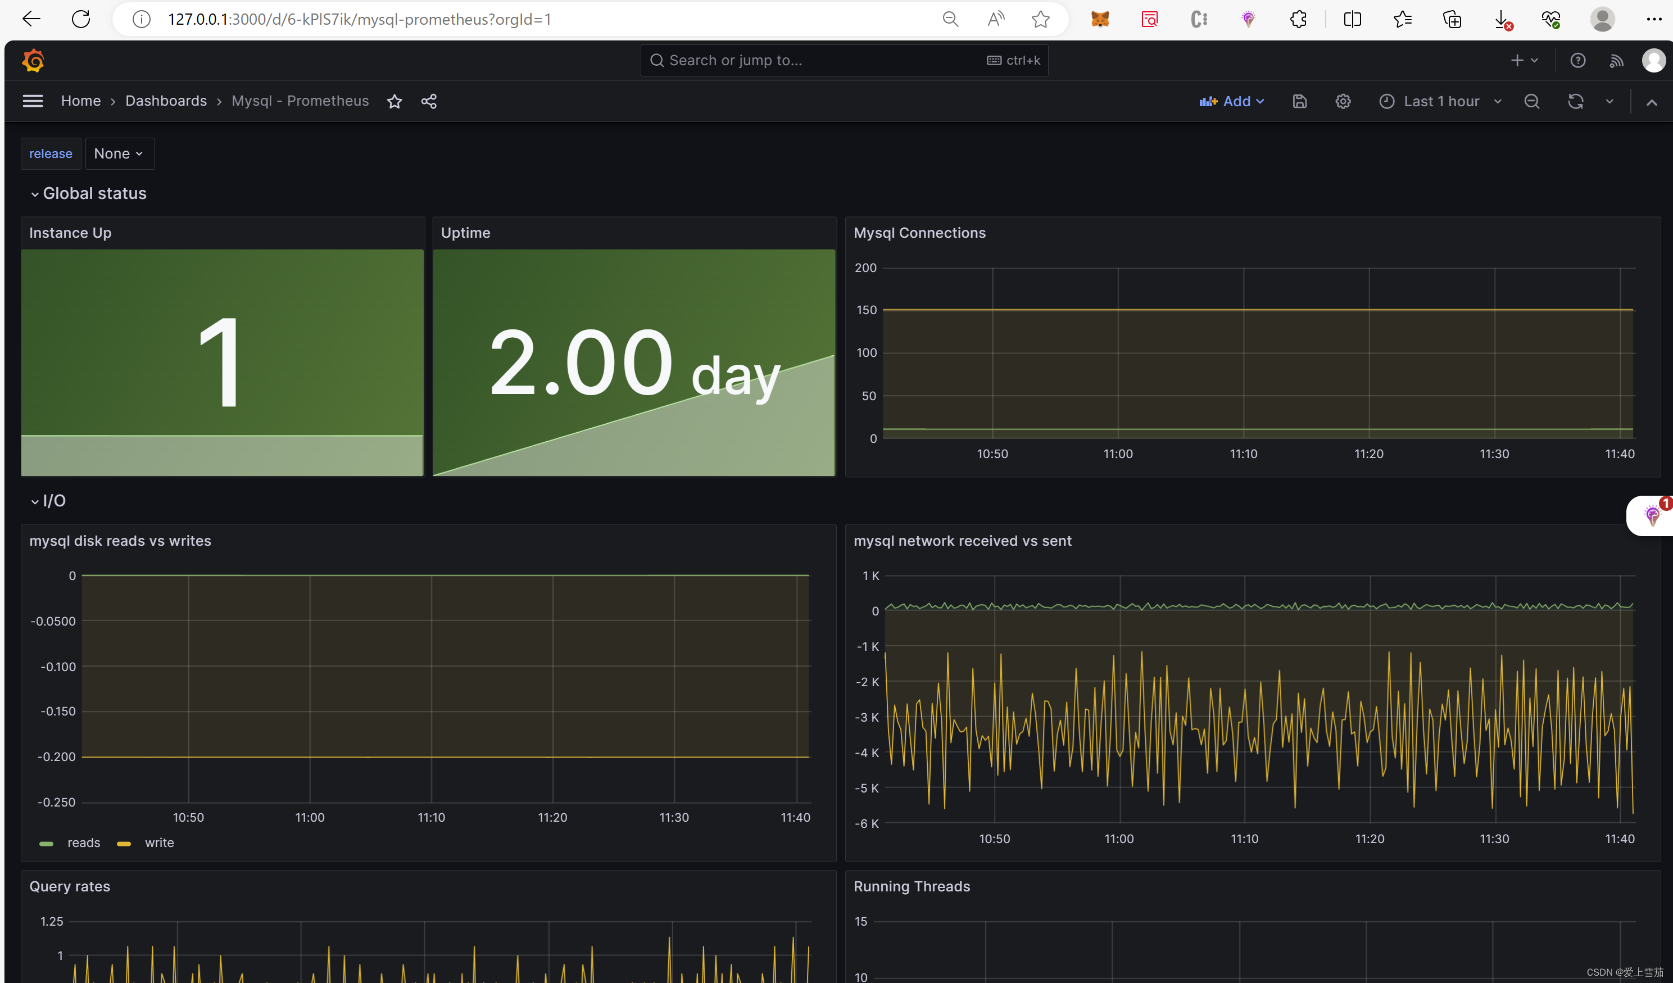Click the Add button to add panel
The height and width of the screenshot is (983, 1673).
click(x=1232, y=101)
